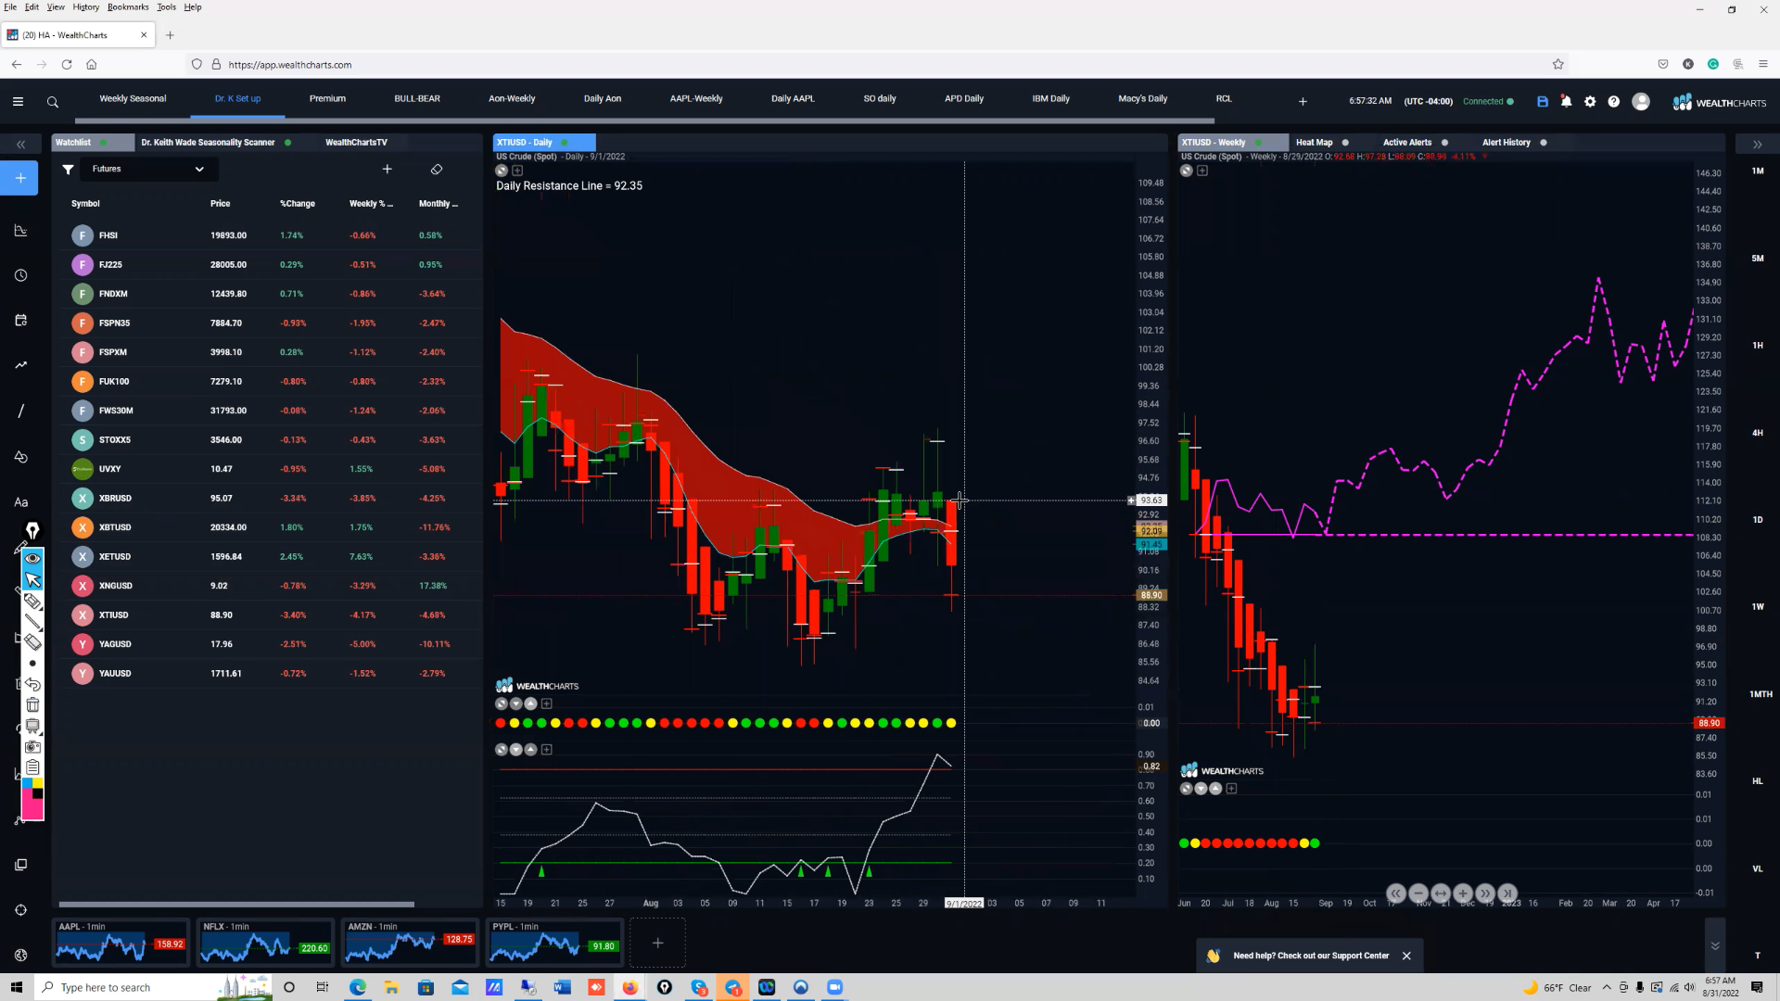Select the 1MTH timeframe button

coord(1761,694)
